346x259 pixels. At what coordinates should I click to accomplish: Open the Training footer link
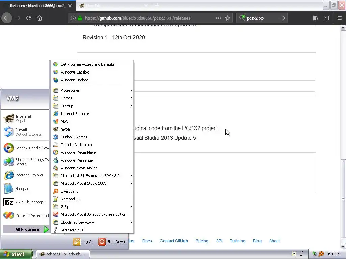pyautogui.click(x=238, y=241)
